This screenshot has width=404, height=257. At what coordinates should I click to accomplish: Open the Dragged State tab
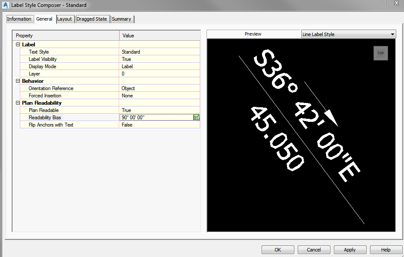pyautogui.click(x=93, y=19)
